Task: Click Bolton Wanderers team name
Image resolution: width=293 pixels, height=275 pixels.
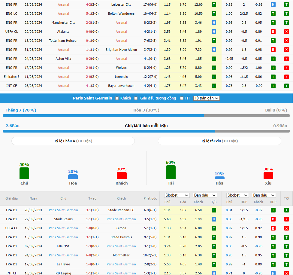Action: pos(121,14)
